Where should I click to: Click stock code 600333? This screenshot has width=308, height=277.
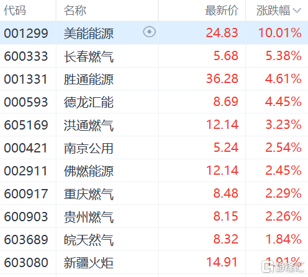(26, 56)
